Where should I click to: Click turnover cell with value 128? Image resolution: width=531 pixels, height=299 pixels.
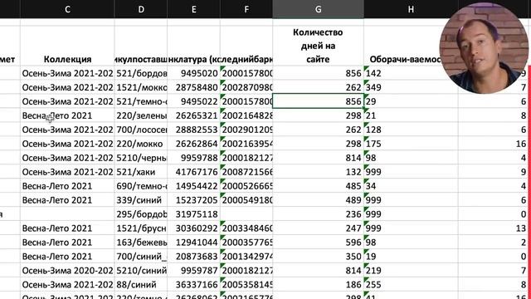click(x=411, y=130)
